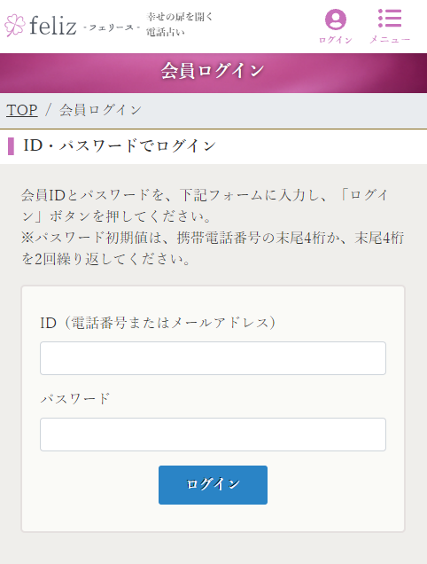Click the 会員ログイン pink banner heading
Viewport: 427px width, 564px height.
click(x=213, y=71)
